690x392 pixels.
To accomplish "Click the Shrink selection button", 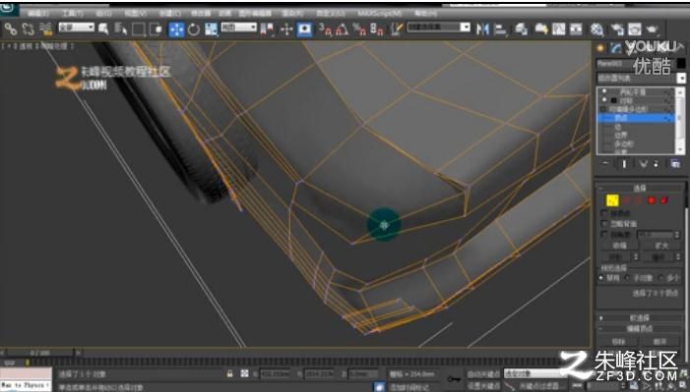I will click(x=619, y=246).
